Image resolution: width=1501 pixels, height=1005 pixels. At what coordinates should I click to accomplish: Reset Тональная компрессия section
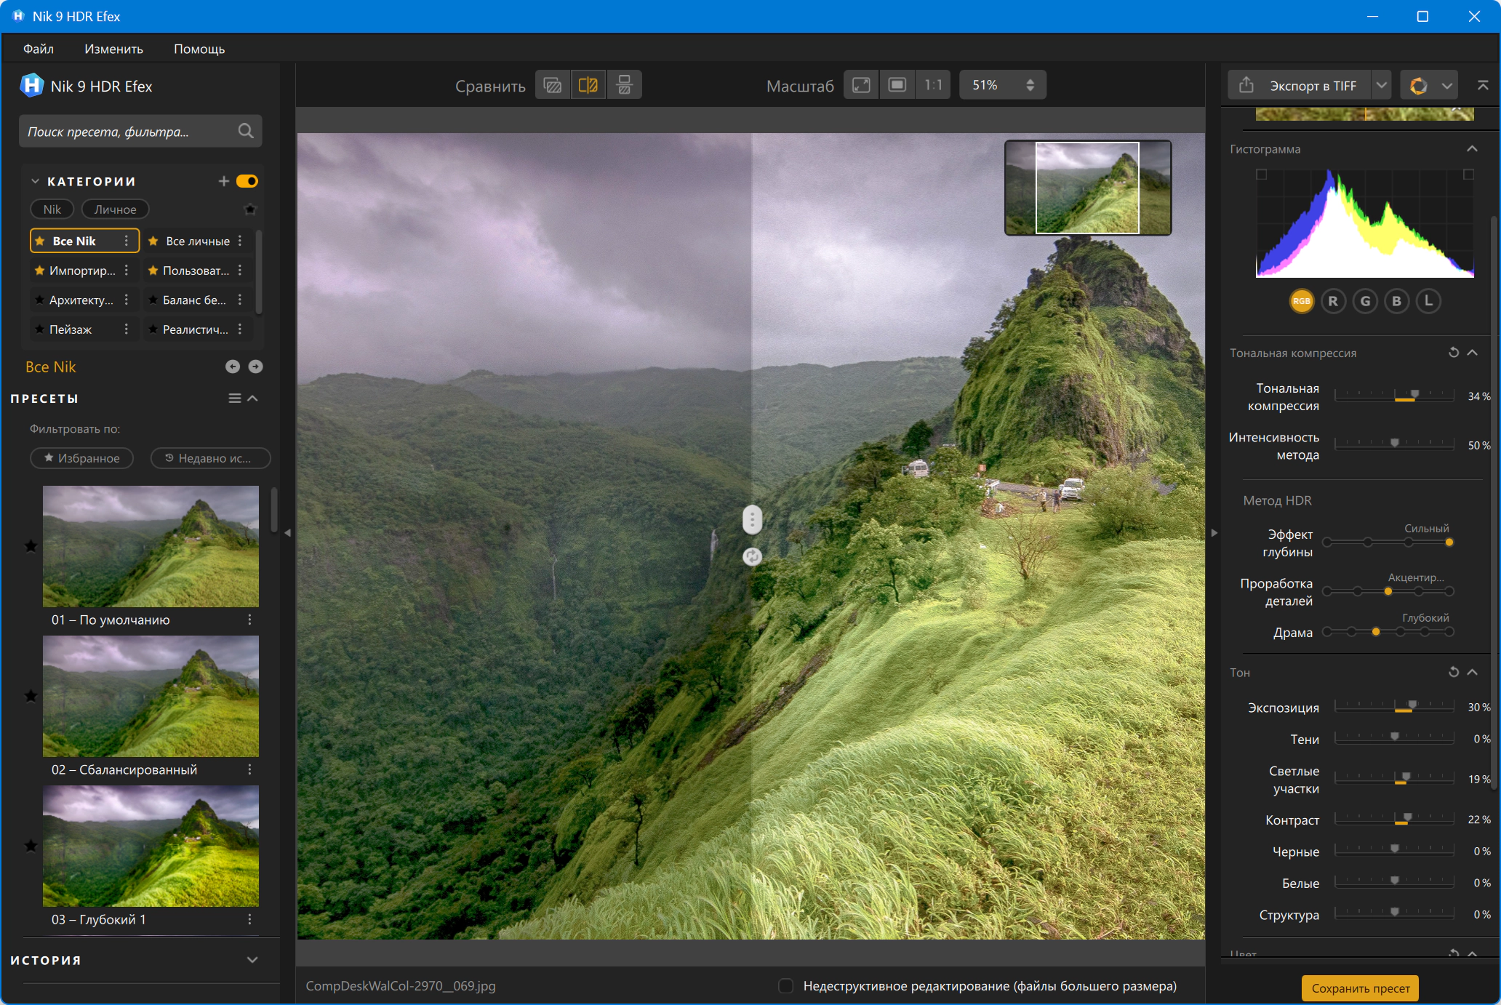click(1454, 353)
